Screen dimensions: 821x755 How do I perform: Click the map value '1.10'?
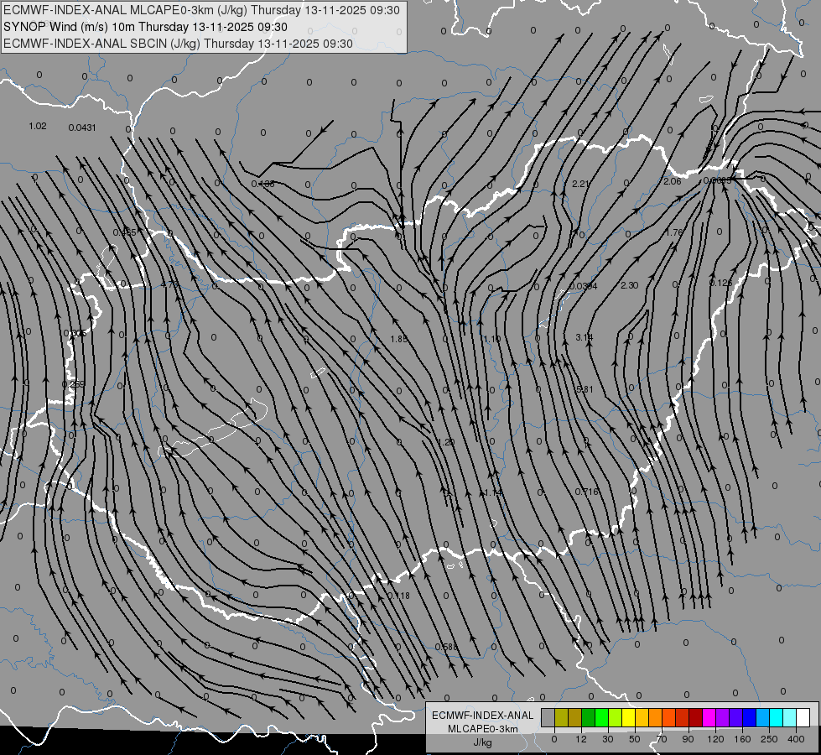491,340
